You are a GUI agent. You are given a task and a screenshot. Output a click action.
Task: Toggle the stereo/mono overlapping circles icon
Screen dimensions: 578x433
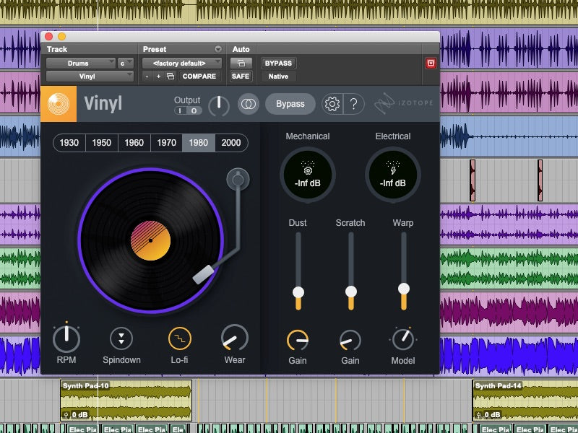249,104
